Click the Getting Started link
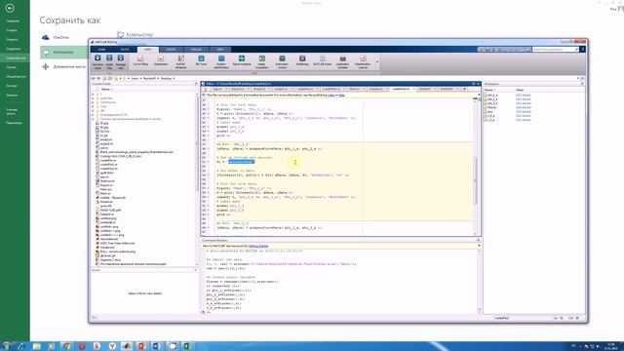Screen dimensions: 624x351 [x=258, y=246]
